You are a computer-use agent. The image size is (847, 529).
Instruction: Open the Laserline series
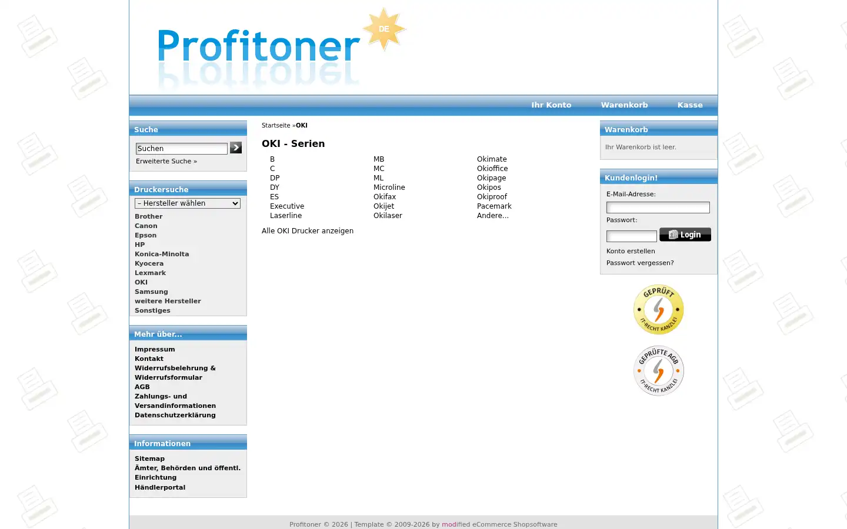[286, 216]
